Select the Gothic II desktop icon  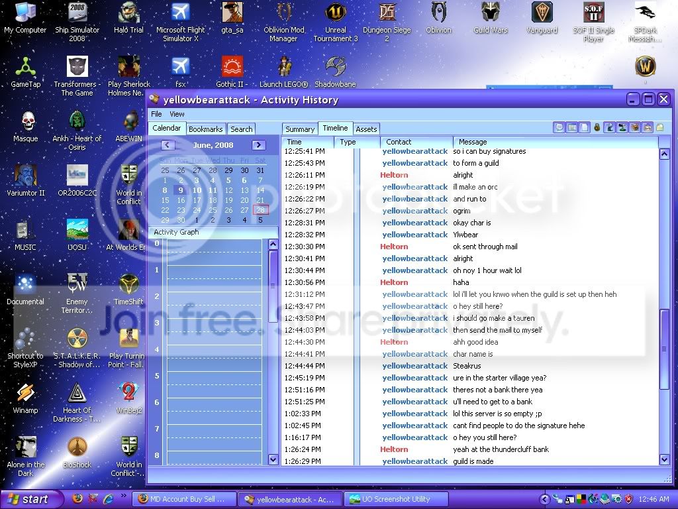[x=232, y=72]
